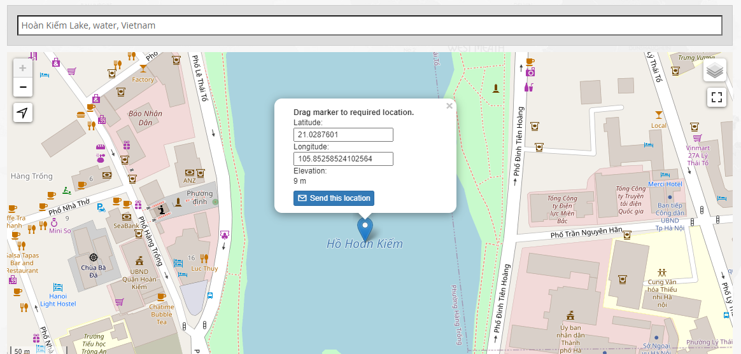Click the ANZ bank icon
The height and width of the screenshot is (354, 741).
[x=190, y=173]
